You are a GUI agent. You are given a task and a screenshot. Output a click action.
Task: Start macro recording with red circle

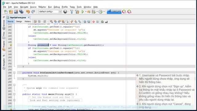(94, 22)
